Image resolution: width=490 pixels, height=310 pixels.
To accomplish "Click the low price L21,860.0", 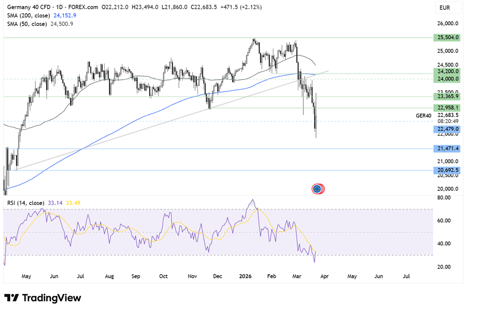I will point(175,7).
